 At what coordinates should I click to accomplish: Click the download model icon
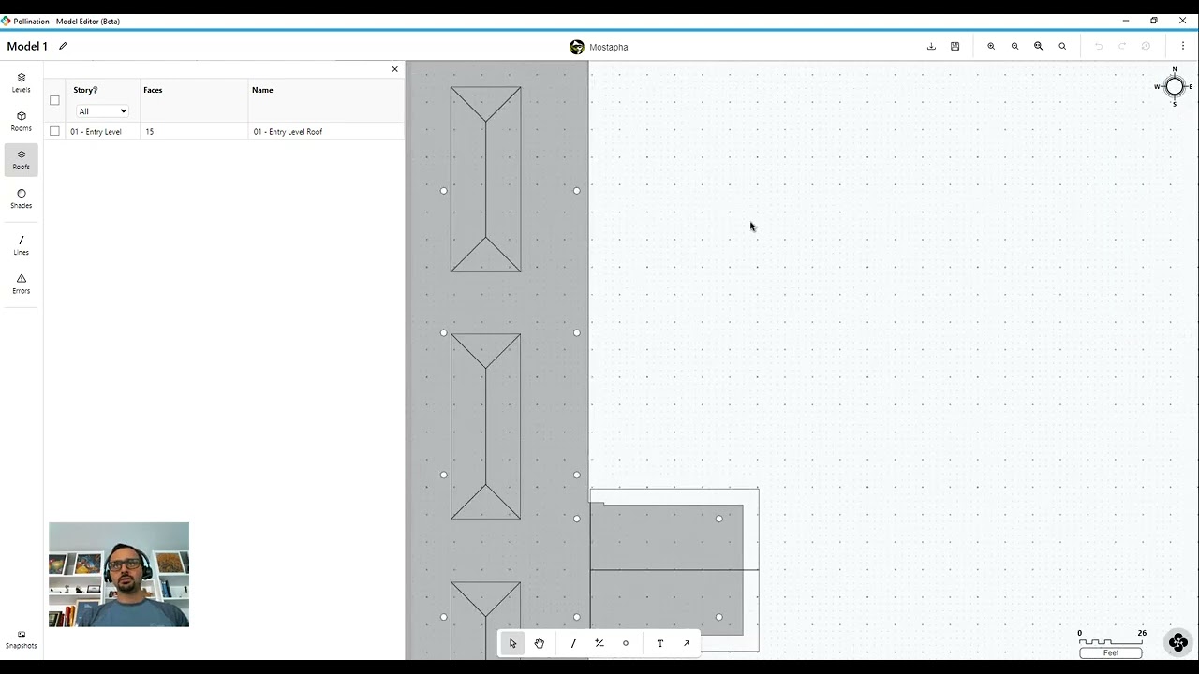(931, 46)
